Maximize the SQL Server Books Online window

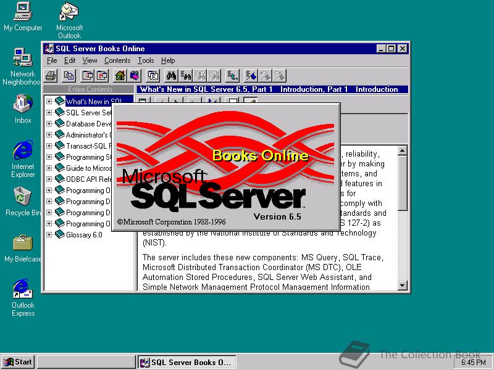click(x=391, y=49)
